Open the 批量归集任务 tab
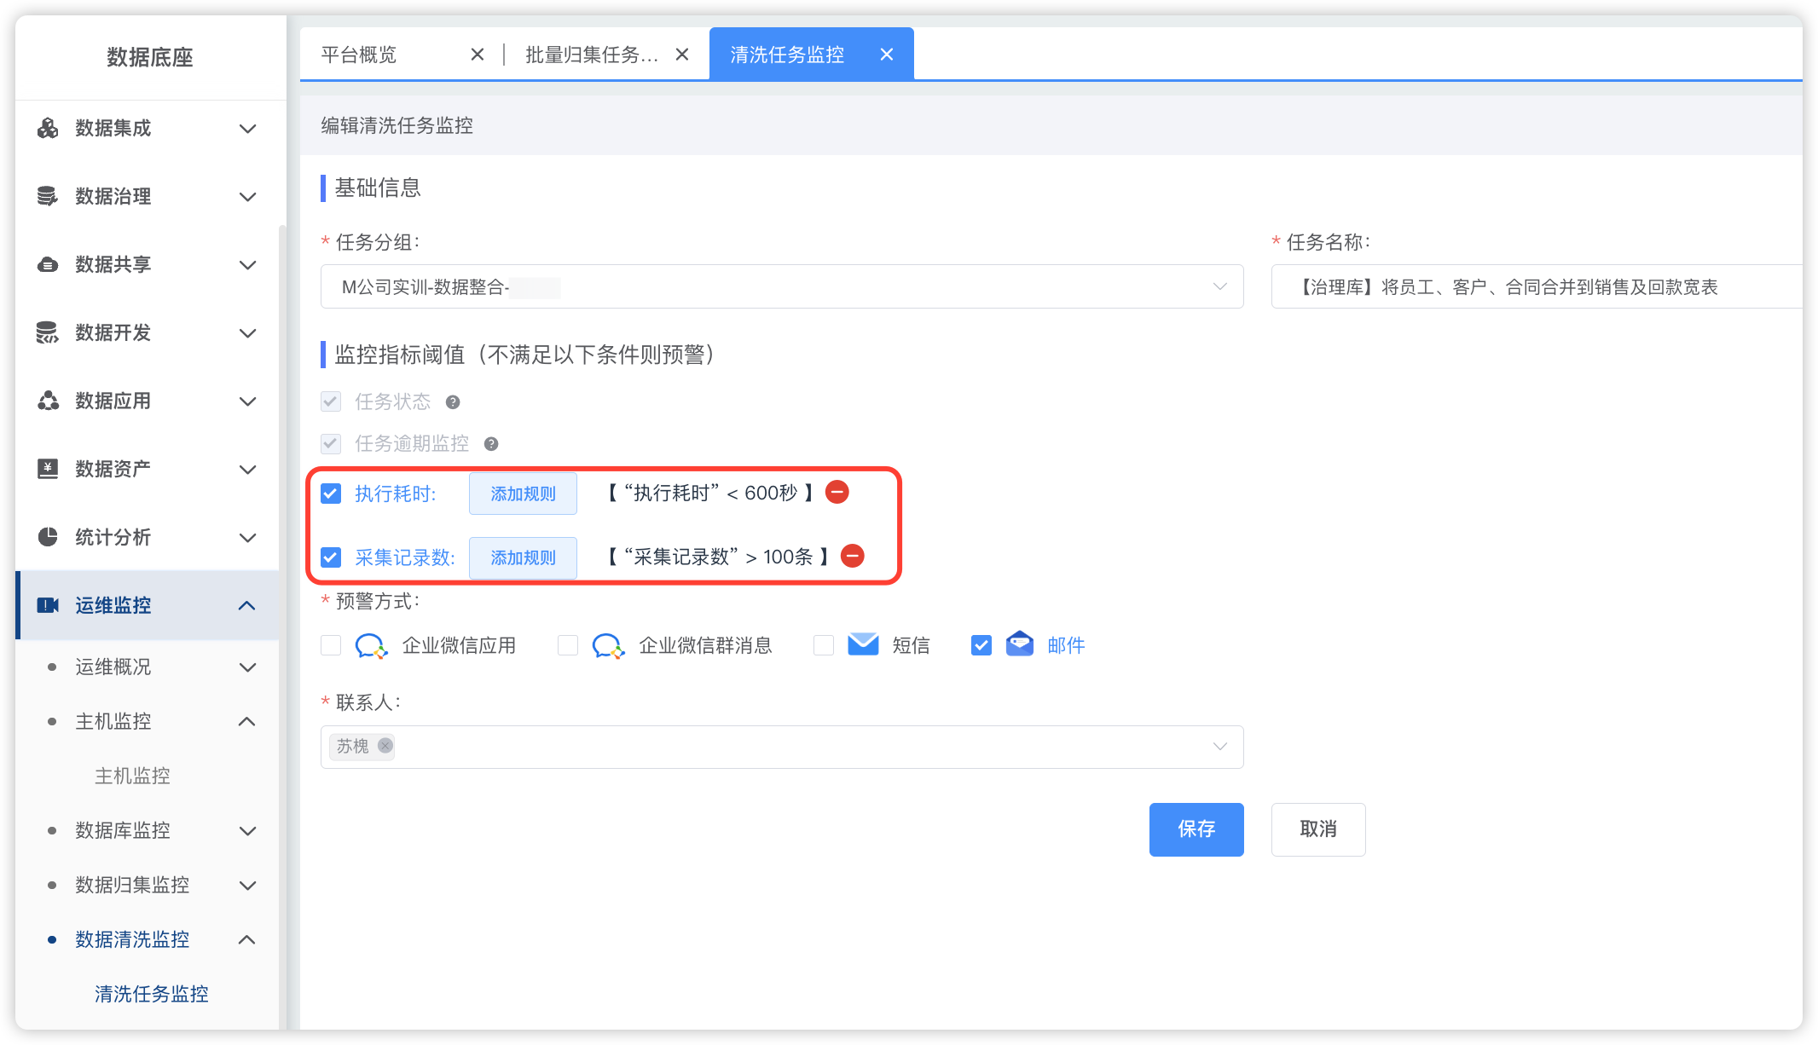Screen dimensions: 1818x1045 [x=591, y=55]
